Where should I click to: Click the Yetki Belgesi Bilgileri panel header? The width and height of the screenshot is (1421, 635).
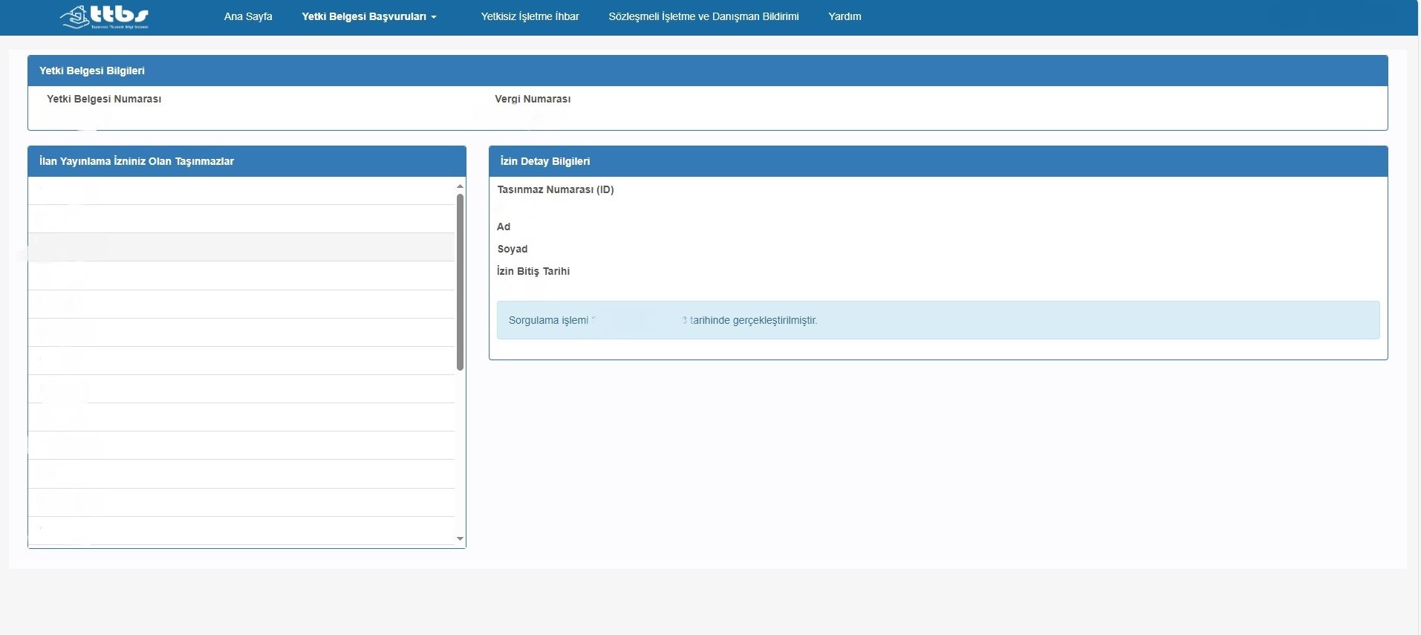pos(707,71)
